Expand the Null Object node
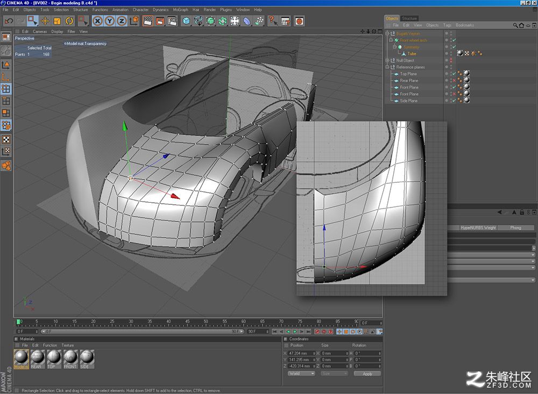This screenshot has width=538, height=394. [387, 60]
